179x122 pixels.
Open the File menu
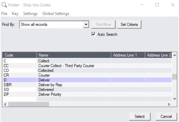click(5, 14)
